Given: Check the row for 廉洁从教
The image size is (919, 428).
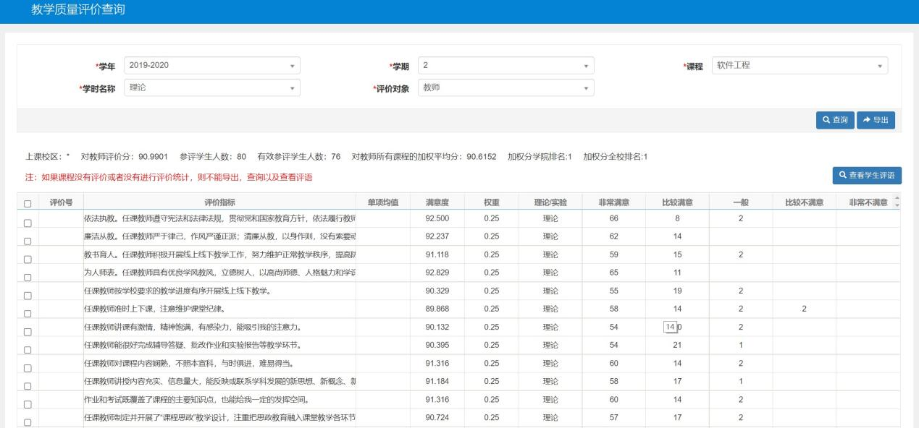Looking at the screenshot, I should click(28, 241).
